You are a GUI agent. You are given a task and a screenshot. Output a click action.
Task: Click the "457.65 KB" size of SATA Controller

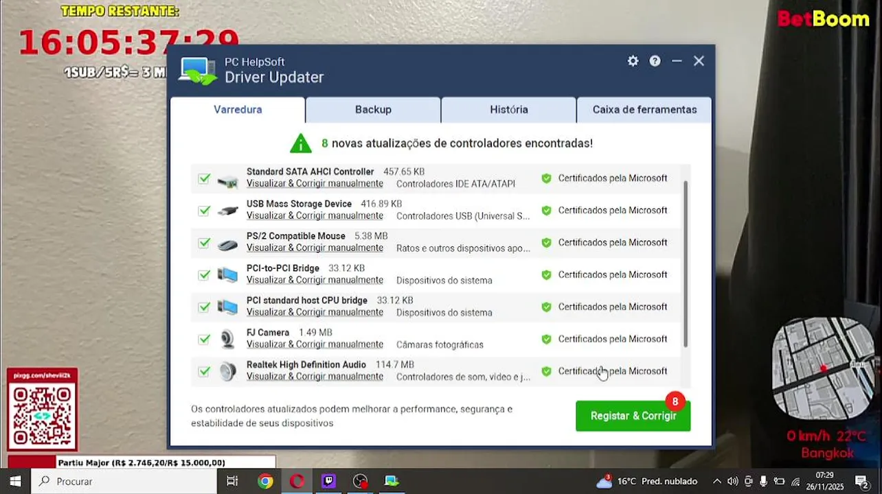pyautogui.click(x=404, y=172)
